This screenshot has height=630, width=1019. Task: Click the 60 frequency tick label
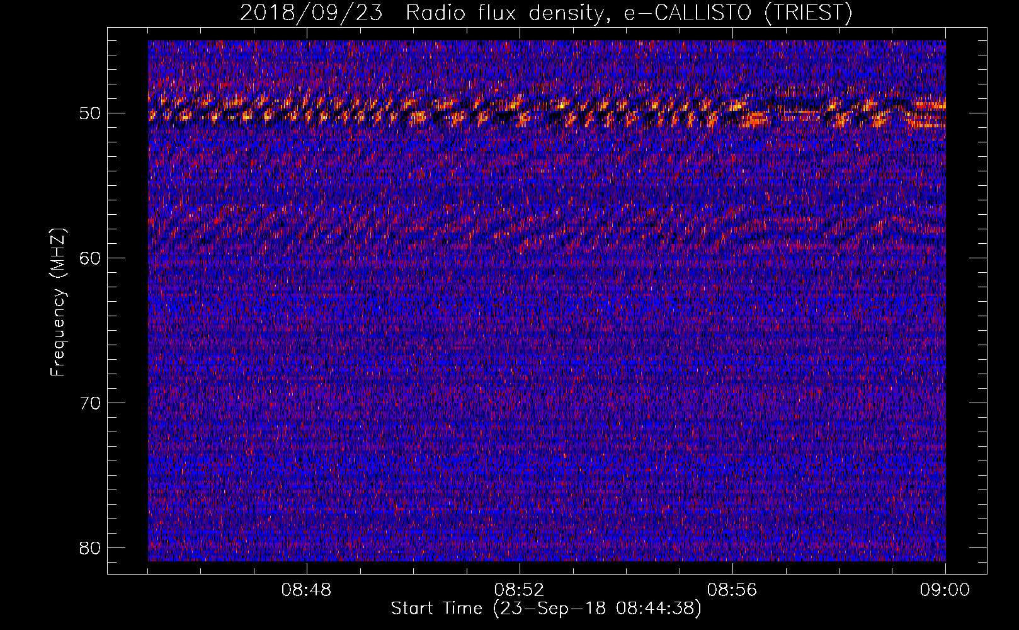(91, 258)
